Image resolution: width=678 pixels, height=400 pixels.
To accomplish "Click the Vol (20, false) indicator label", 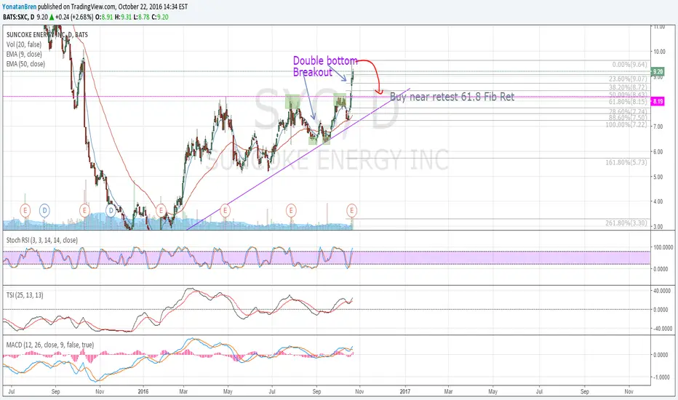I will 24,44.
